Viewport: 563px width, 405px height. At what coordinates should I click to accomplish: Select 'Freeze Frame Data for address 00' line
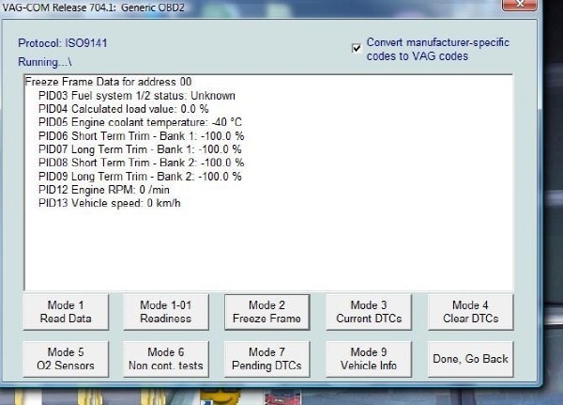(109, 82)
